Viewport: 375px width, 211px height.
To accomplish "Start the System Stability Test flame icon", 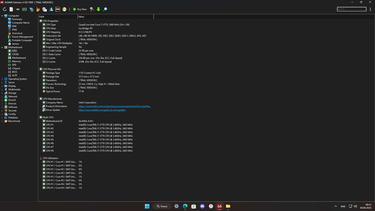I will coord(38,9).
